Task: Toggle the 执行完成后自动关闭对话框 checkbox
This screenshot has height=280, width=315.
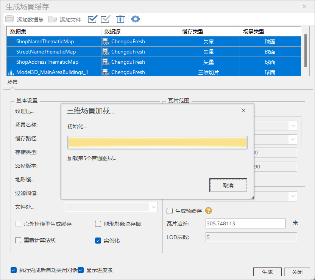Action: click(x=14, y=270)
